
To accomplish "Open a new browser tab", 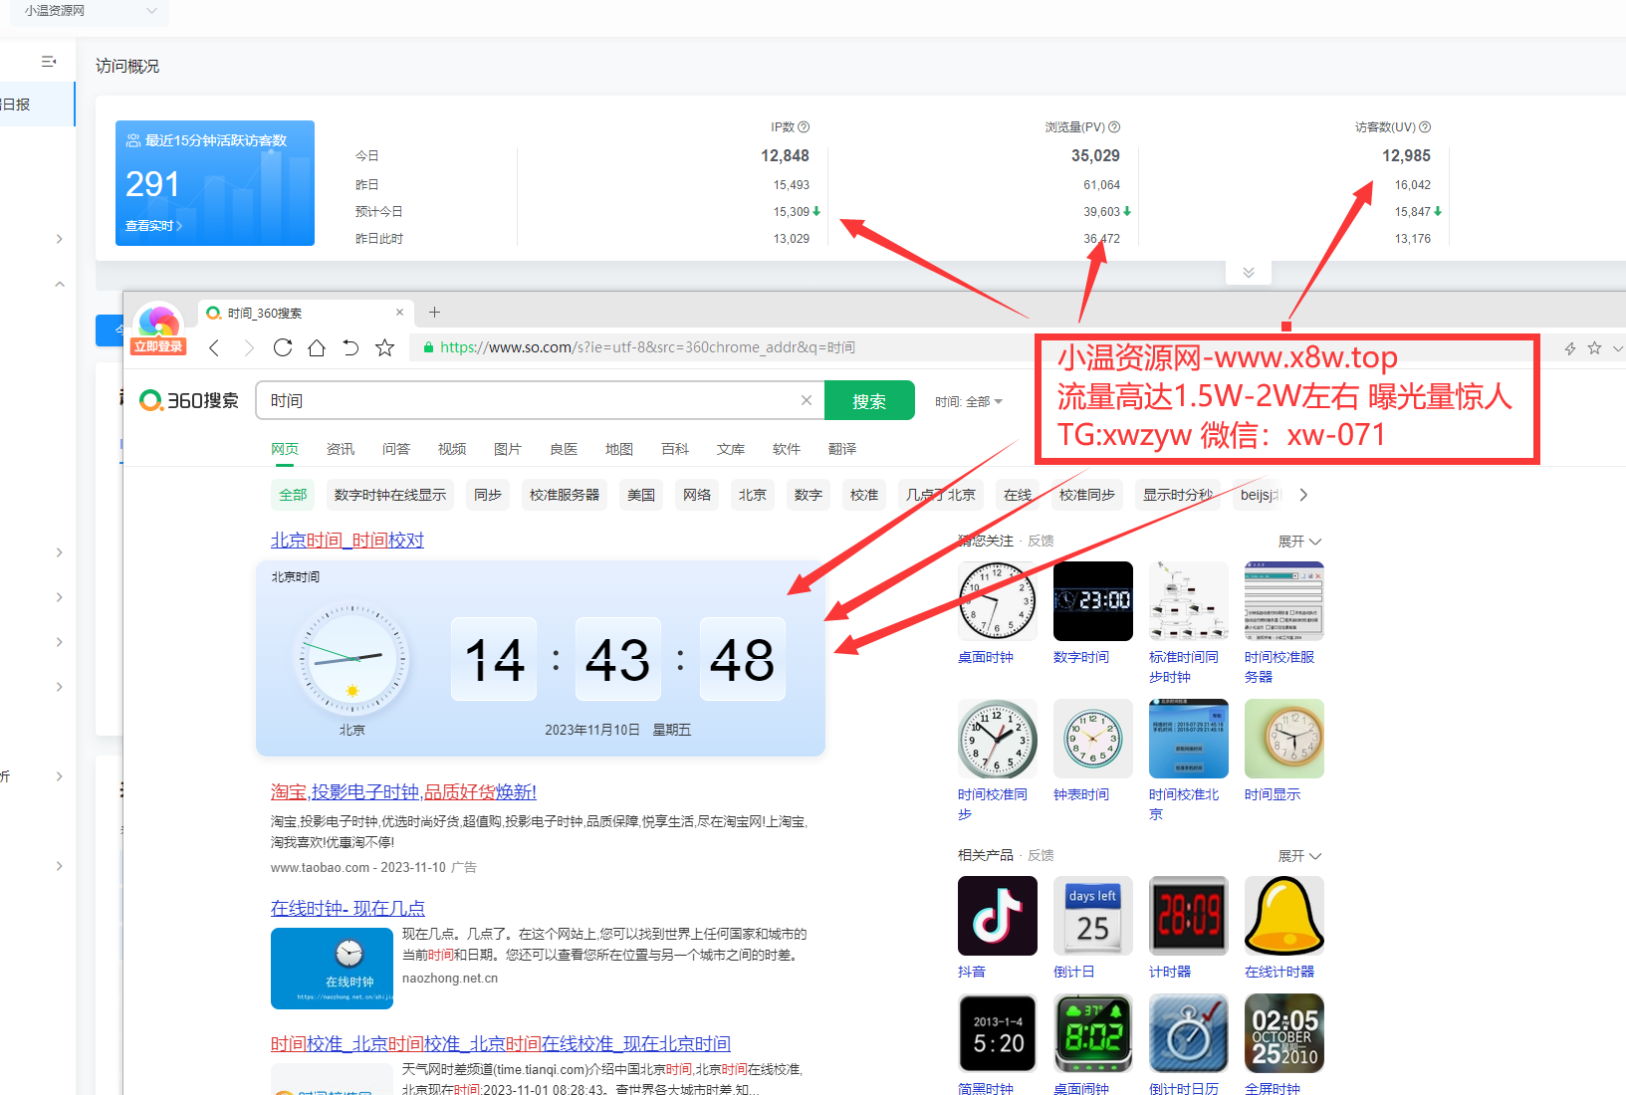I will click(434, 312).
